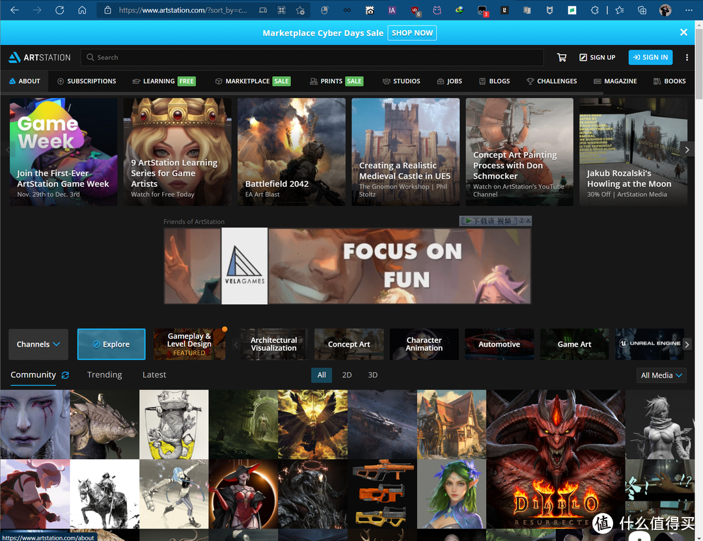This screenshot has height=541, width=703.
Task: Click the uBlock extension icon with badge 6
Action: (415, 10)
